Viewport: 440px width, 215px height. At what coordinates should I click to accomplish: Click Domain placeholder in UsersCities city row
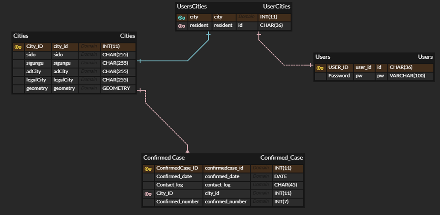point(247,17)
